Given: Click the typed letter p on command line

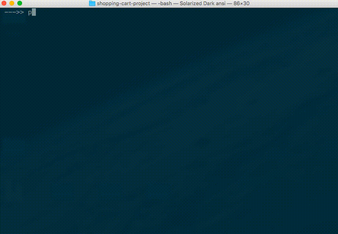Looking at the screenshot, I should (30, 12).
